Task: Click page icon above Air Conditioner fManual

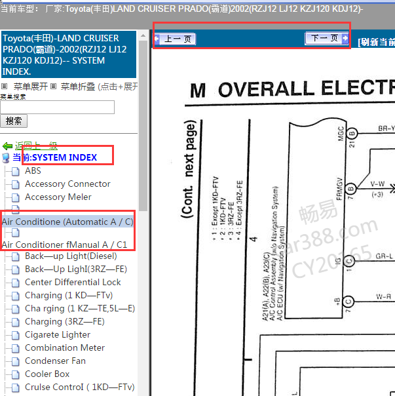Action: point(16,232)
